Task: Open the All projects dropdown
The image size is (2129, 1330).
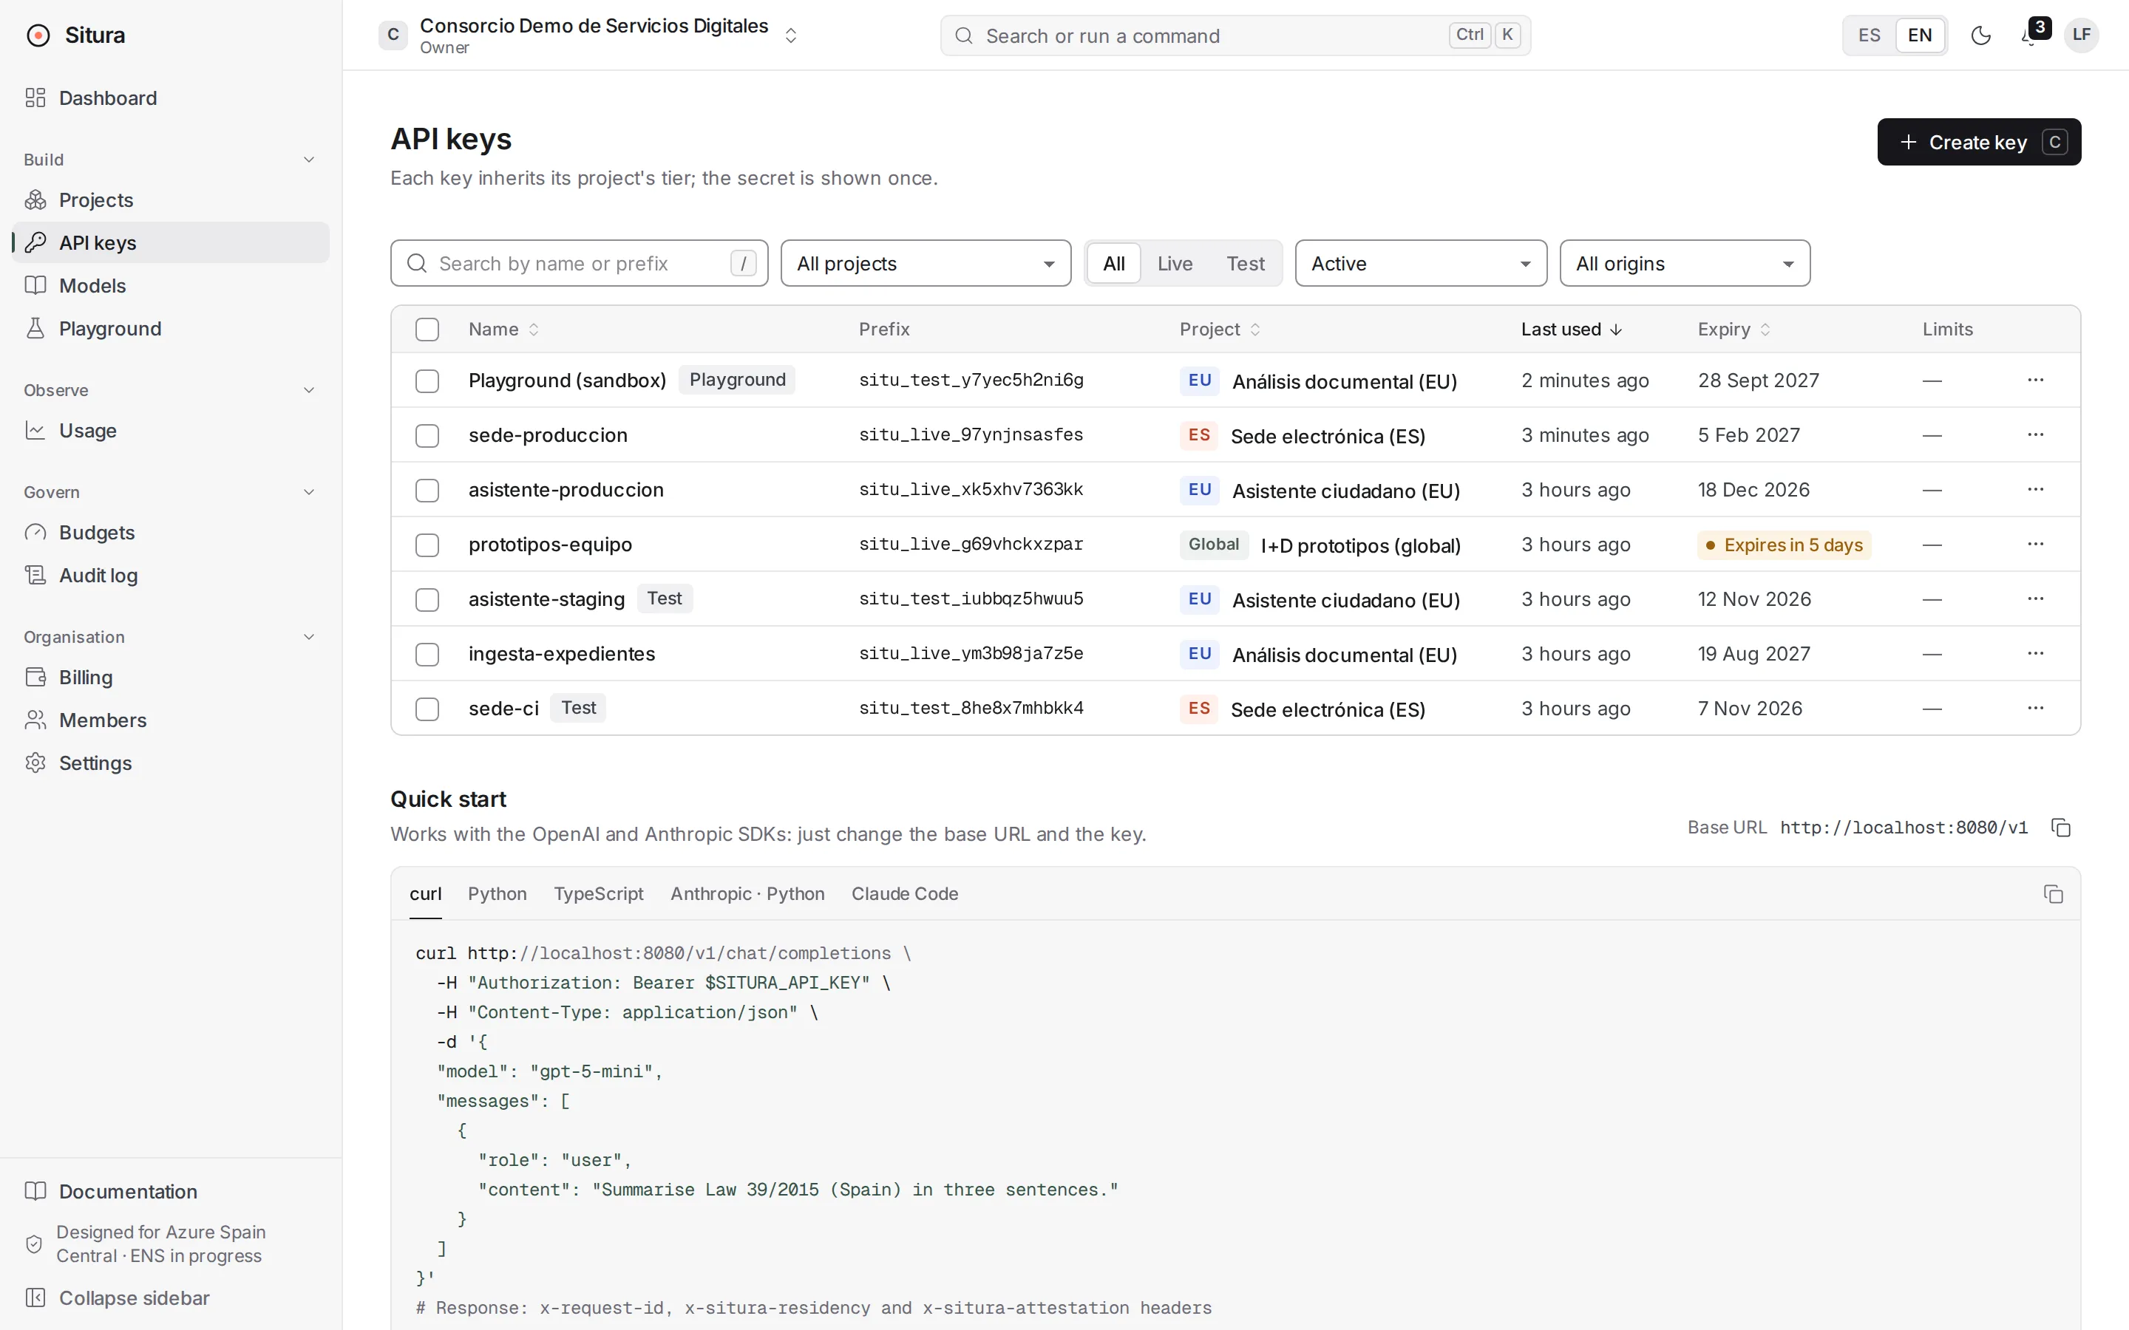Action: [926, 263]
